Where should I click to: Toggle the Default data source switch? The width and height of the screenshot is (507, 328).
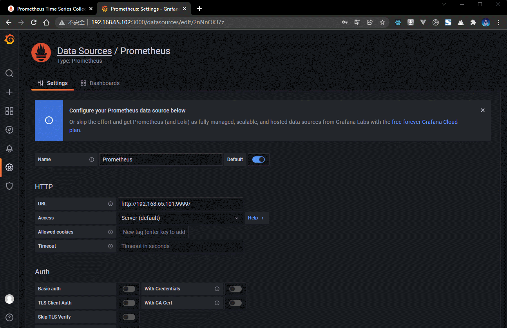tap(259, 159)
